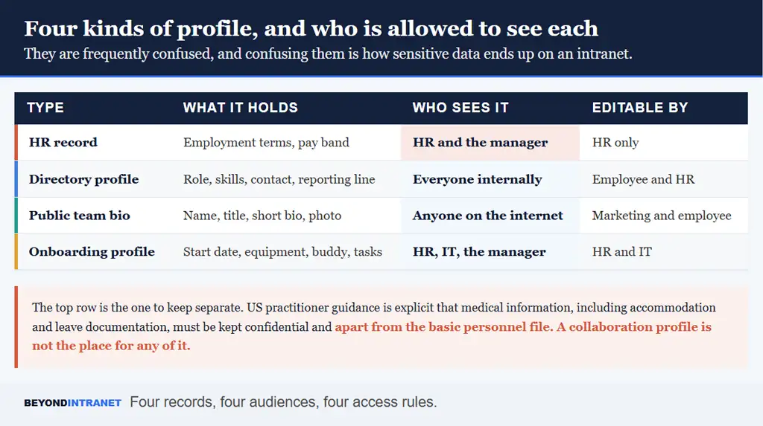The width and height of the screenshot is (763, 426).
Task: Click the red highlighted collaboration profile warning text
Action: [x=372, y=336]
